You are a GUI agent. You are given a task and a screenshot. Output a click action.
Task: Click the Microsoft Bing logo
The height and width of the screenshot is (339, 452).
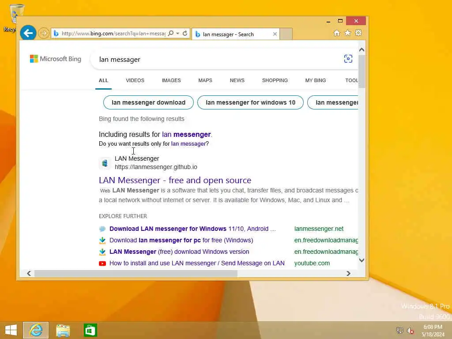(56, 59)
